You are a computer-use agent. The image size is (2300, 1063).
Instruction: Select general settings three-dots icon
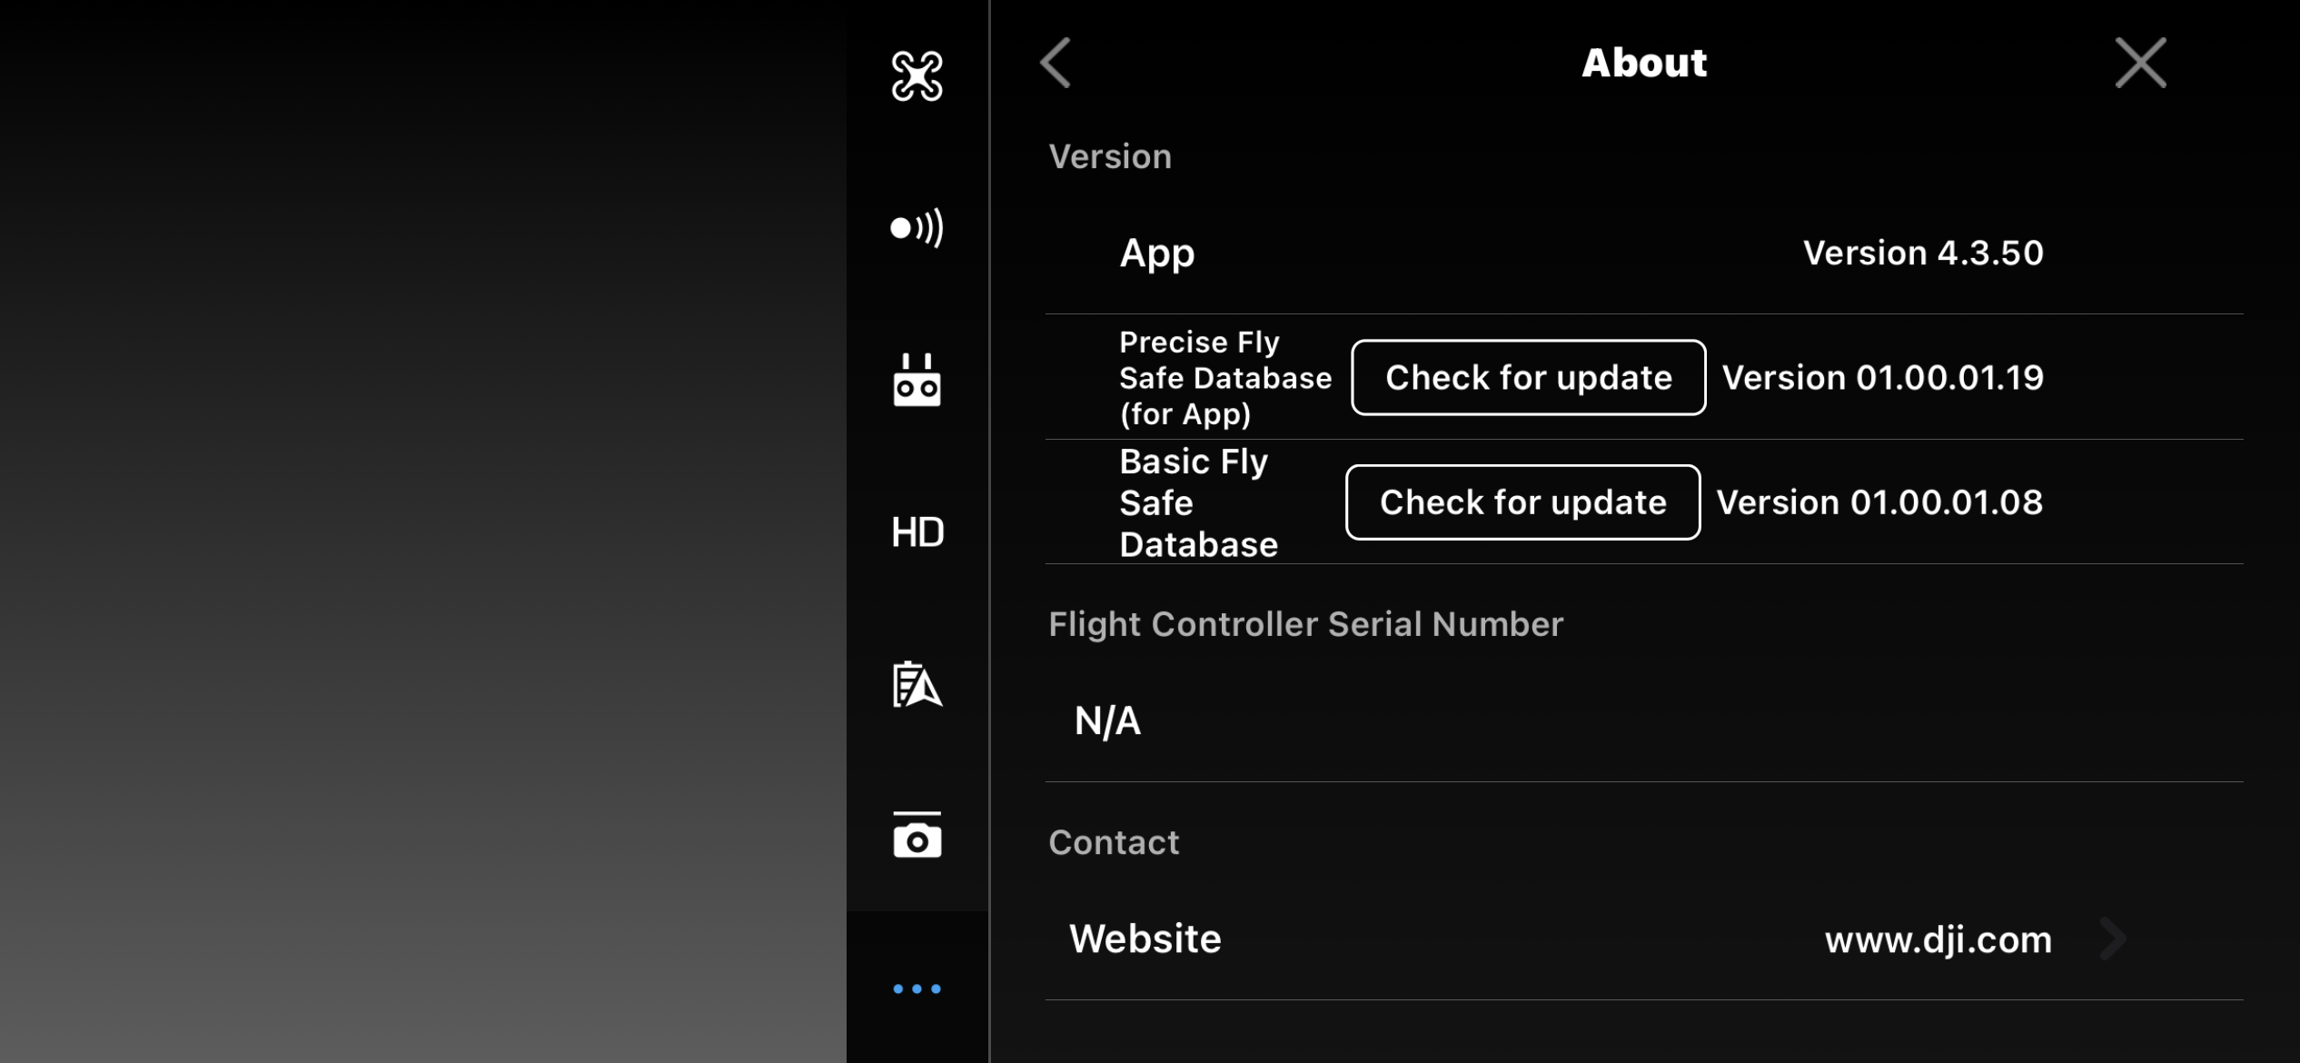tap(917, 988)
